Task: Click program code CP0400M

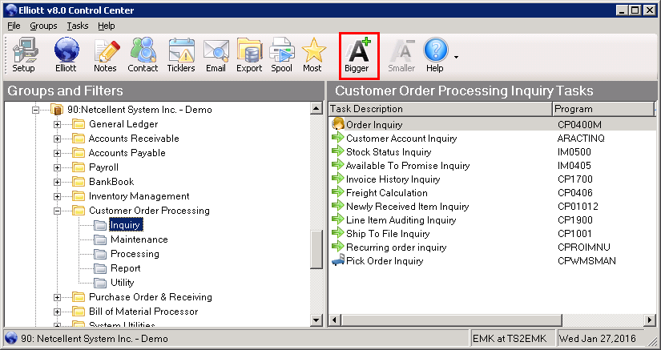Action: (x=579, y=125)
